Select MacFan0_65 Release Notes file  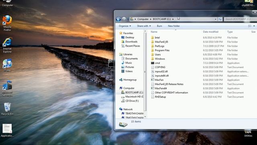tap(167, 84)
